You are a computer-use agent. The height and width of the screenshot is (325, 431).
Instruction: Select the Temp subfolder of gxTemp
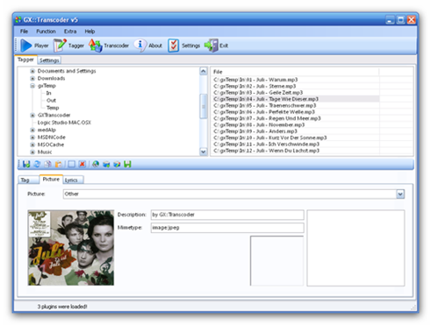click(53, 108)
